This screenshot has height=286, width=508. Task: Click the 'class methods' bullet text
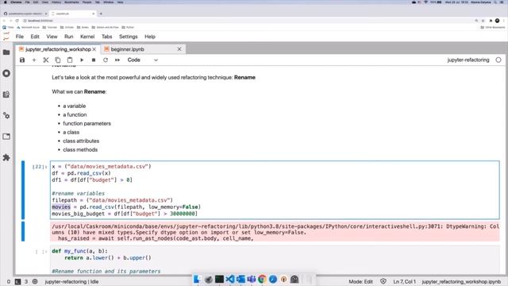click(x=80, y=150)
